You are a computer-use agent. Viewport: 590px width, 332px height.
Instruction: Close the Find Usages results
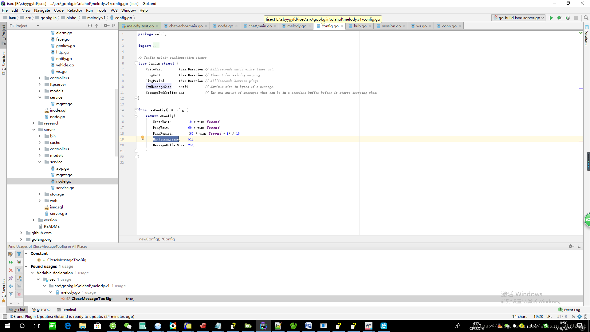[11, 270]
